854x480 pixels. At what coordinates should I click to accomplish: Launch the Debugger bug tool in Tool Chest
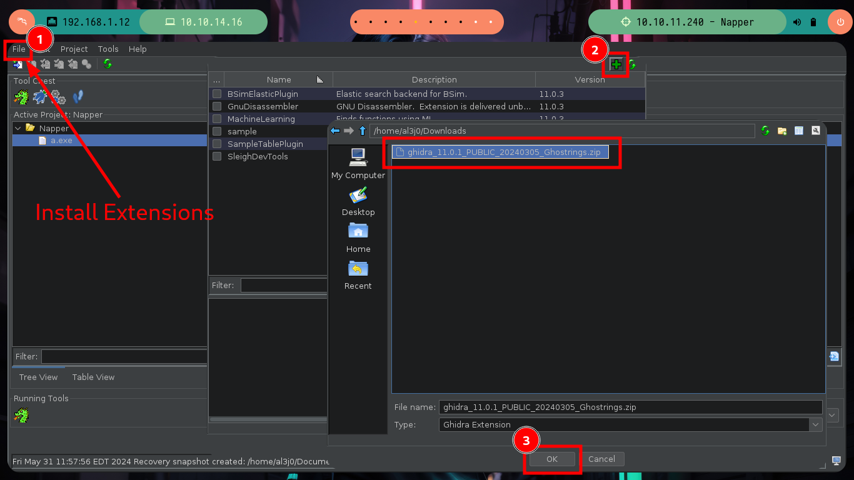coord(40,97)
